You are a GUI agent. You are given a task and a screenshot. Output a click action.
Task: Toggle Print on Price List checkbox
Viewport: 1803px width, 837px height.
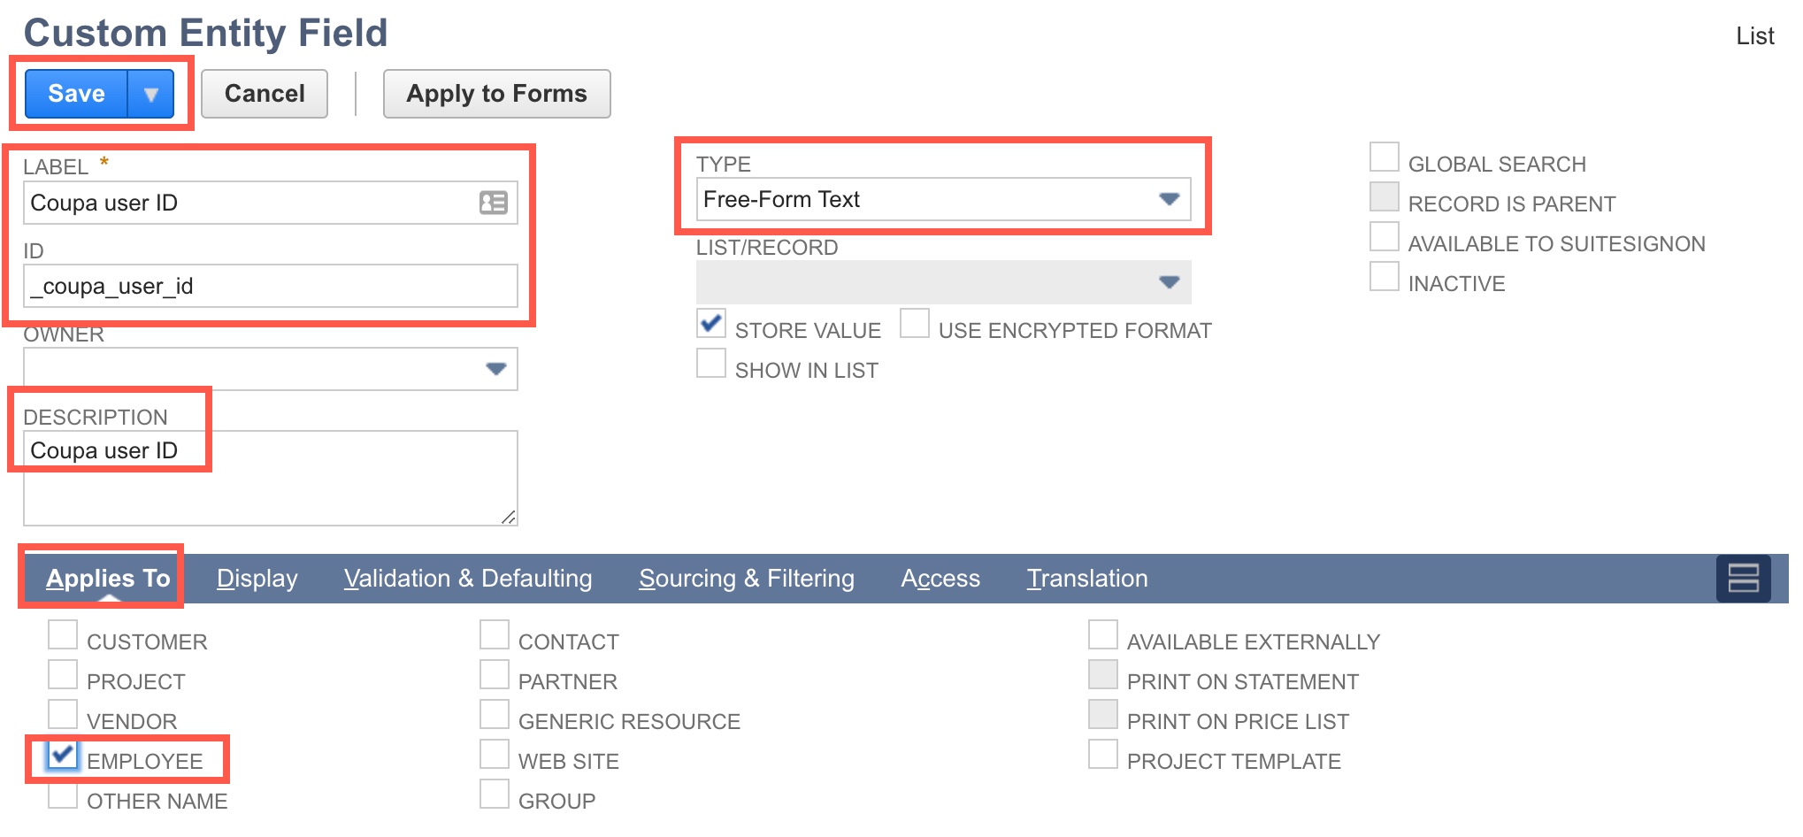pyautogui.click(x=1103, y=715)
